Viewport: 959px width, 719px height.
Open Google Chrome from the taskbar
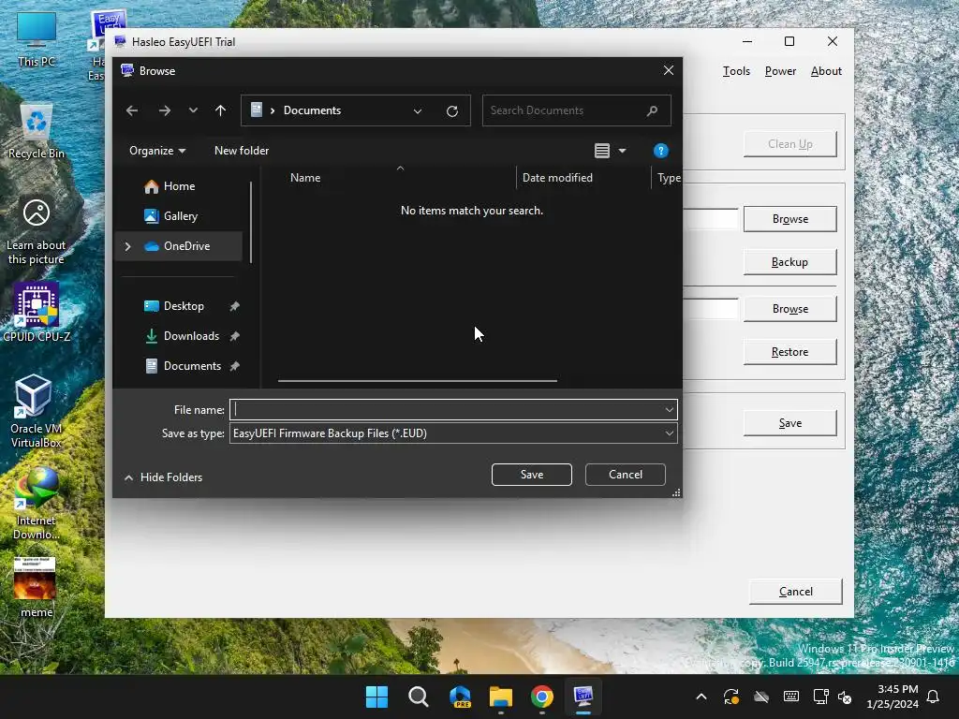click(542, 697)
